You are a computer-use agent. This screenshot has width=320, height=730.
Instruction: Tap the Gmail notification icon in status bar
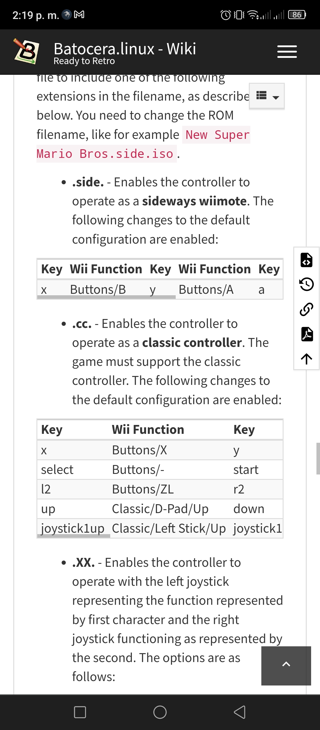(x=79, y=14)
